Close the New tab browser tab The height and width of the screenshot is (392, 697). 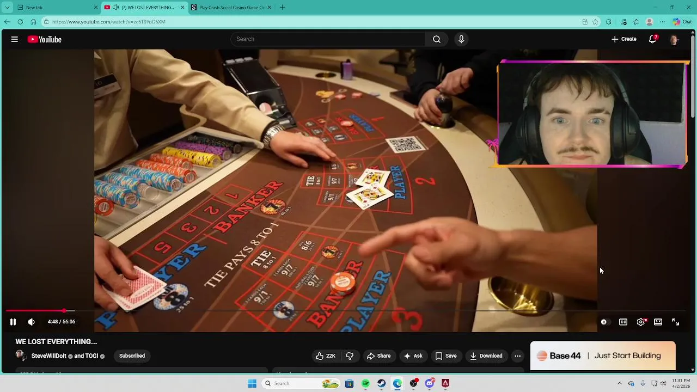pyautogui.click(x=96, y=8)
